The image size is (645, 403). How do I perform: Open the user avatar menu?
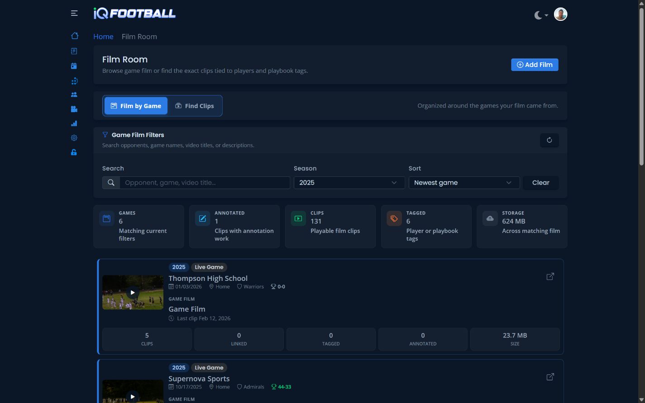(x=560, y=14)
